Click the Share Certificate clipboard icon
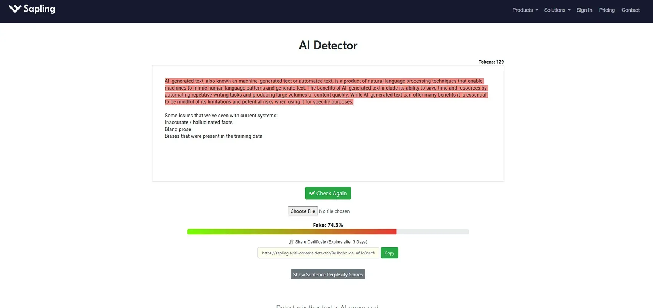 [291, 242]
